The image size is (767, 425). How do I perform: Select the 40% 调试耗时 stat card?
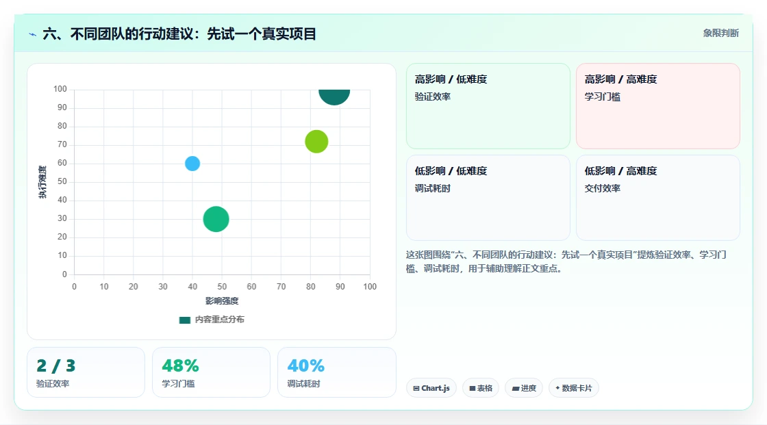pyautogui.click(x=336, y=372)
